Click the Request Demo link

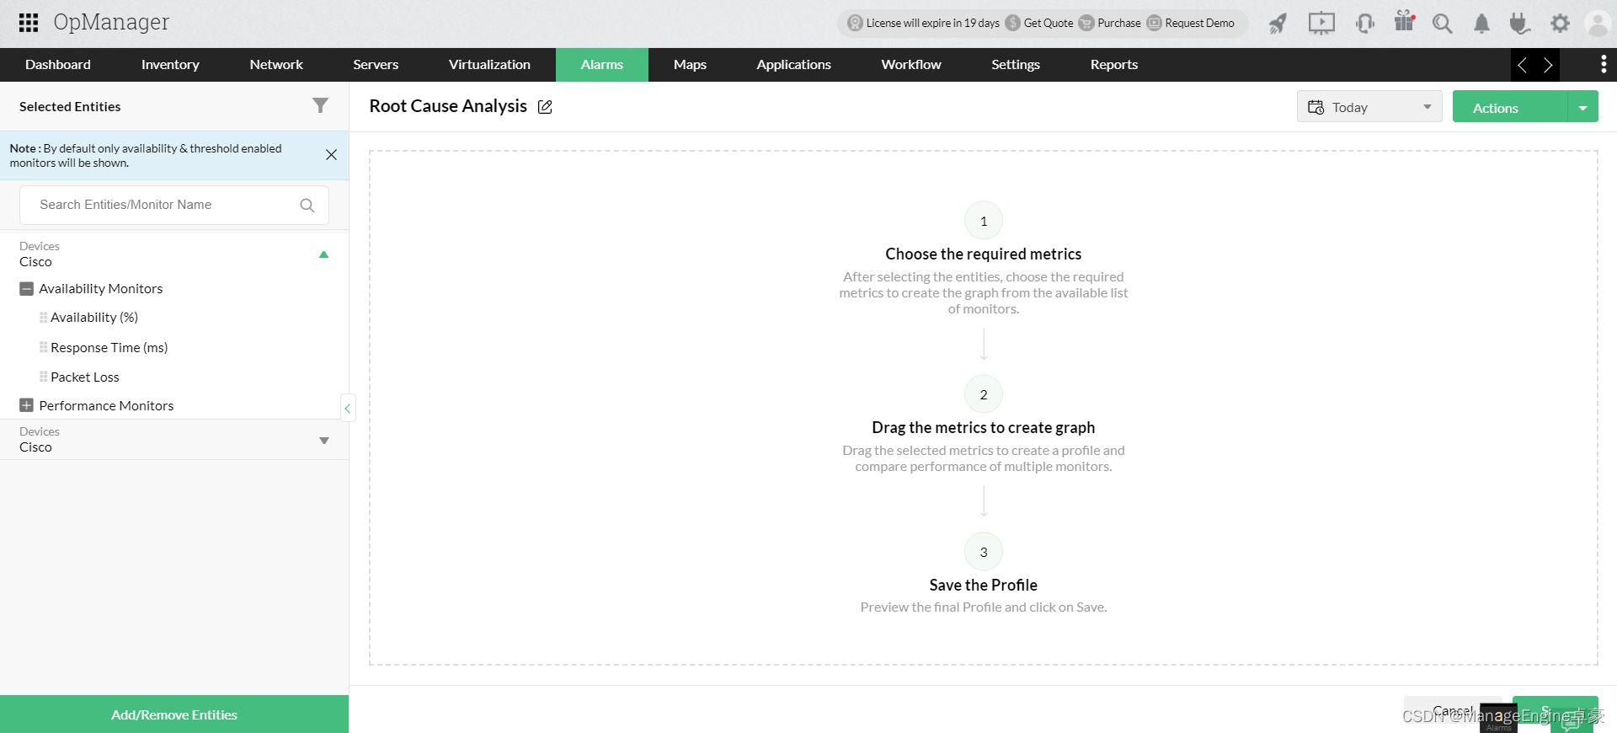tap(1199, 23)
